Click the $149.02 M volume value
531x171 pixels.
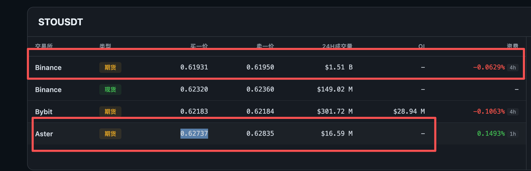[x=335, y=90]
